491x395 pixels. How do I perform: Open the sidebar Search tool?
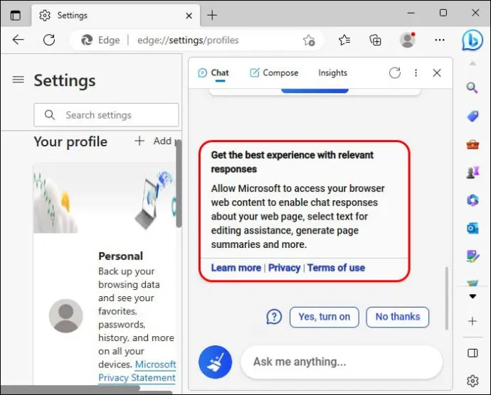point(472,88)
